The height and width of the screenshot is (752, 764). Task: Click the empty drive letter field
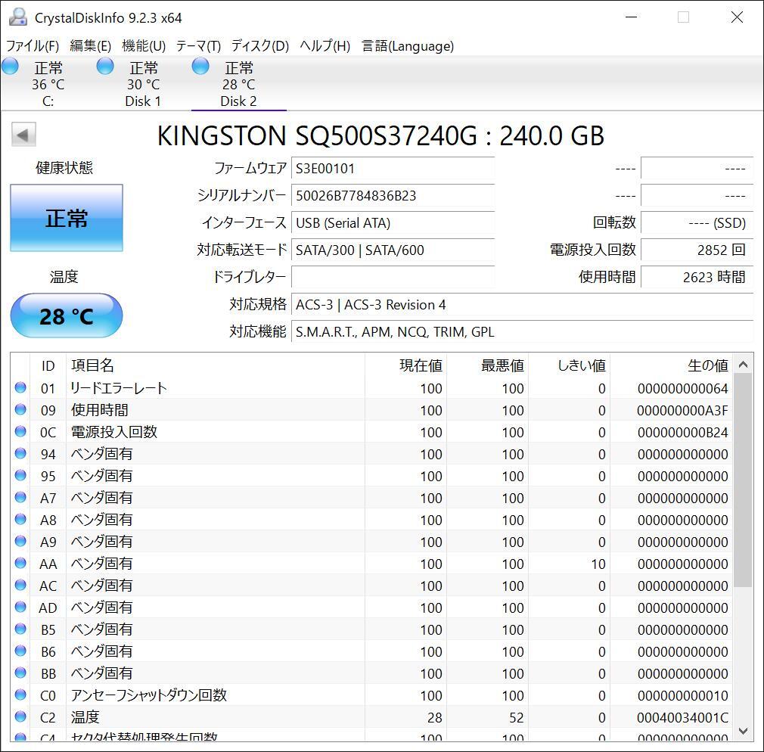coord(393,278)
